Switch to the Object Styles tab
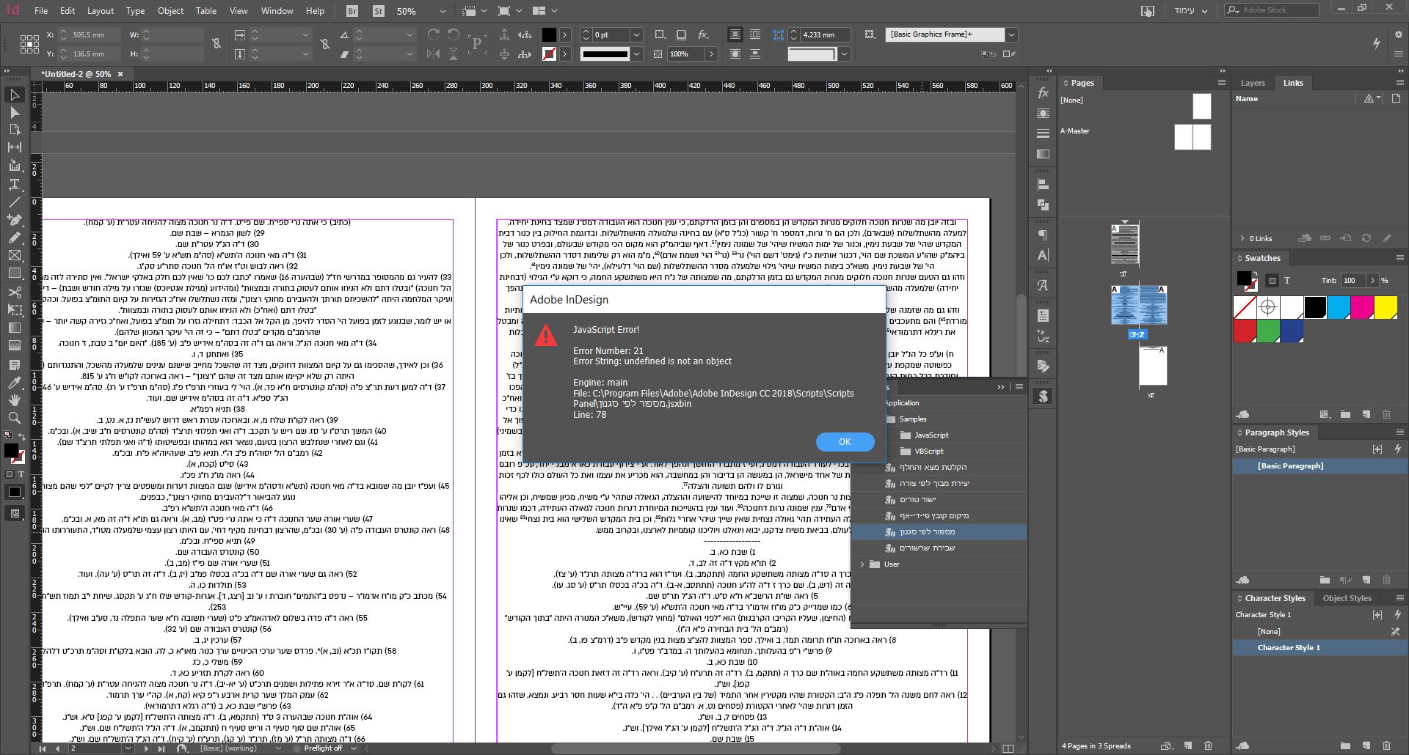 pyautogui.click(x=1347, y=598)
